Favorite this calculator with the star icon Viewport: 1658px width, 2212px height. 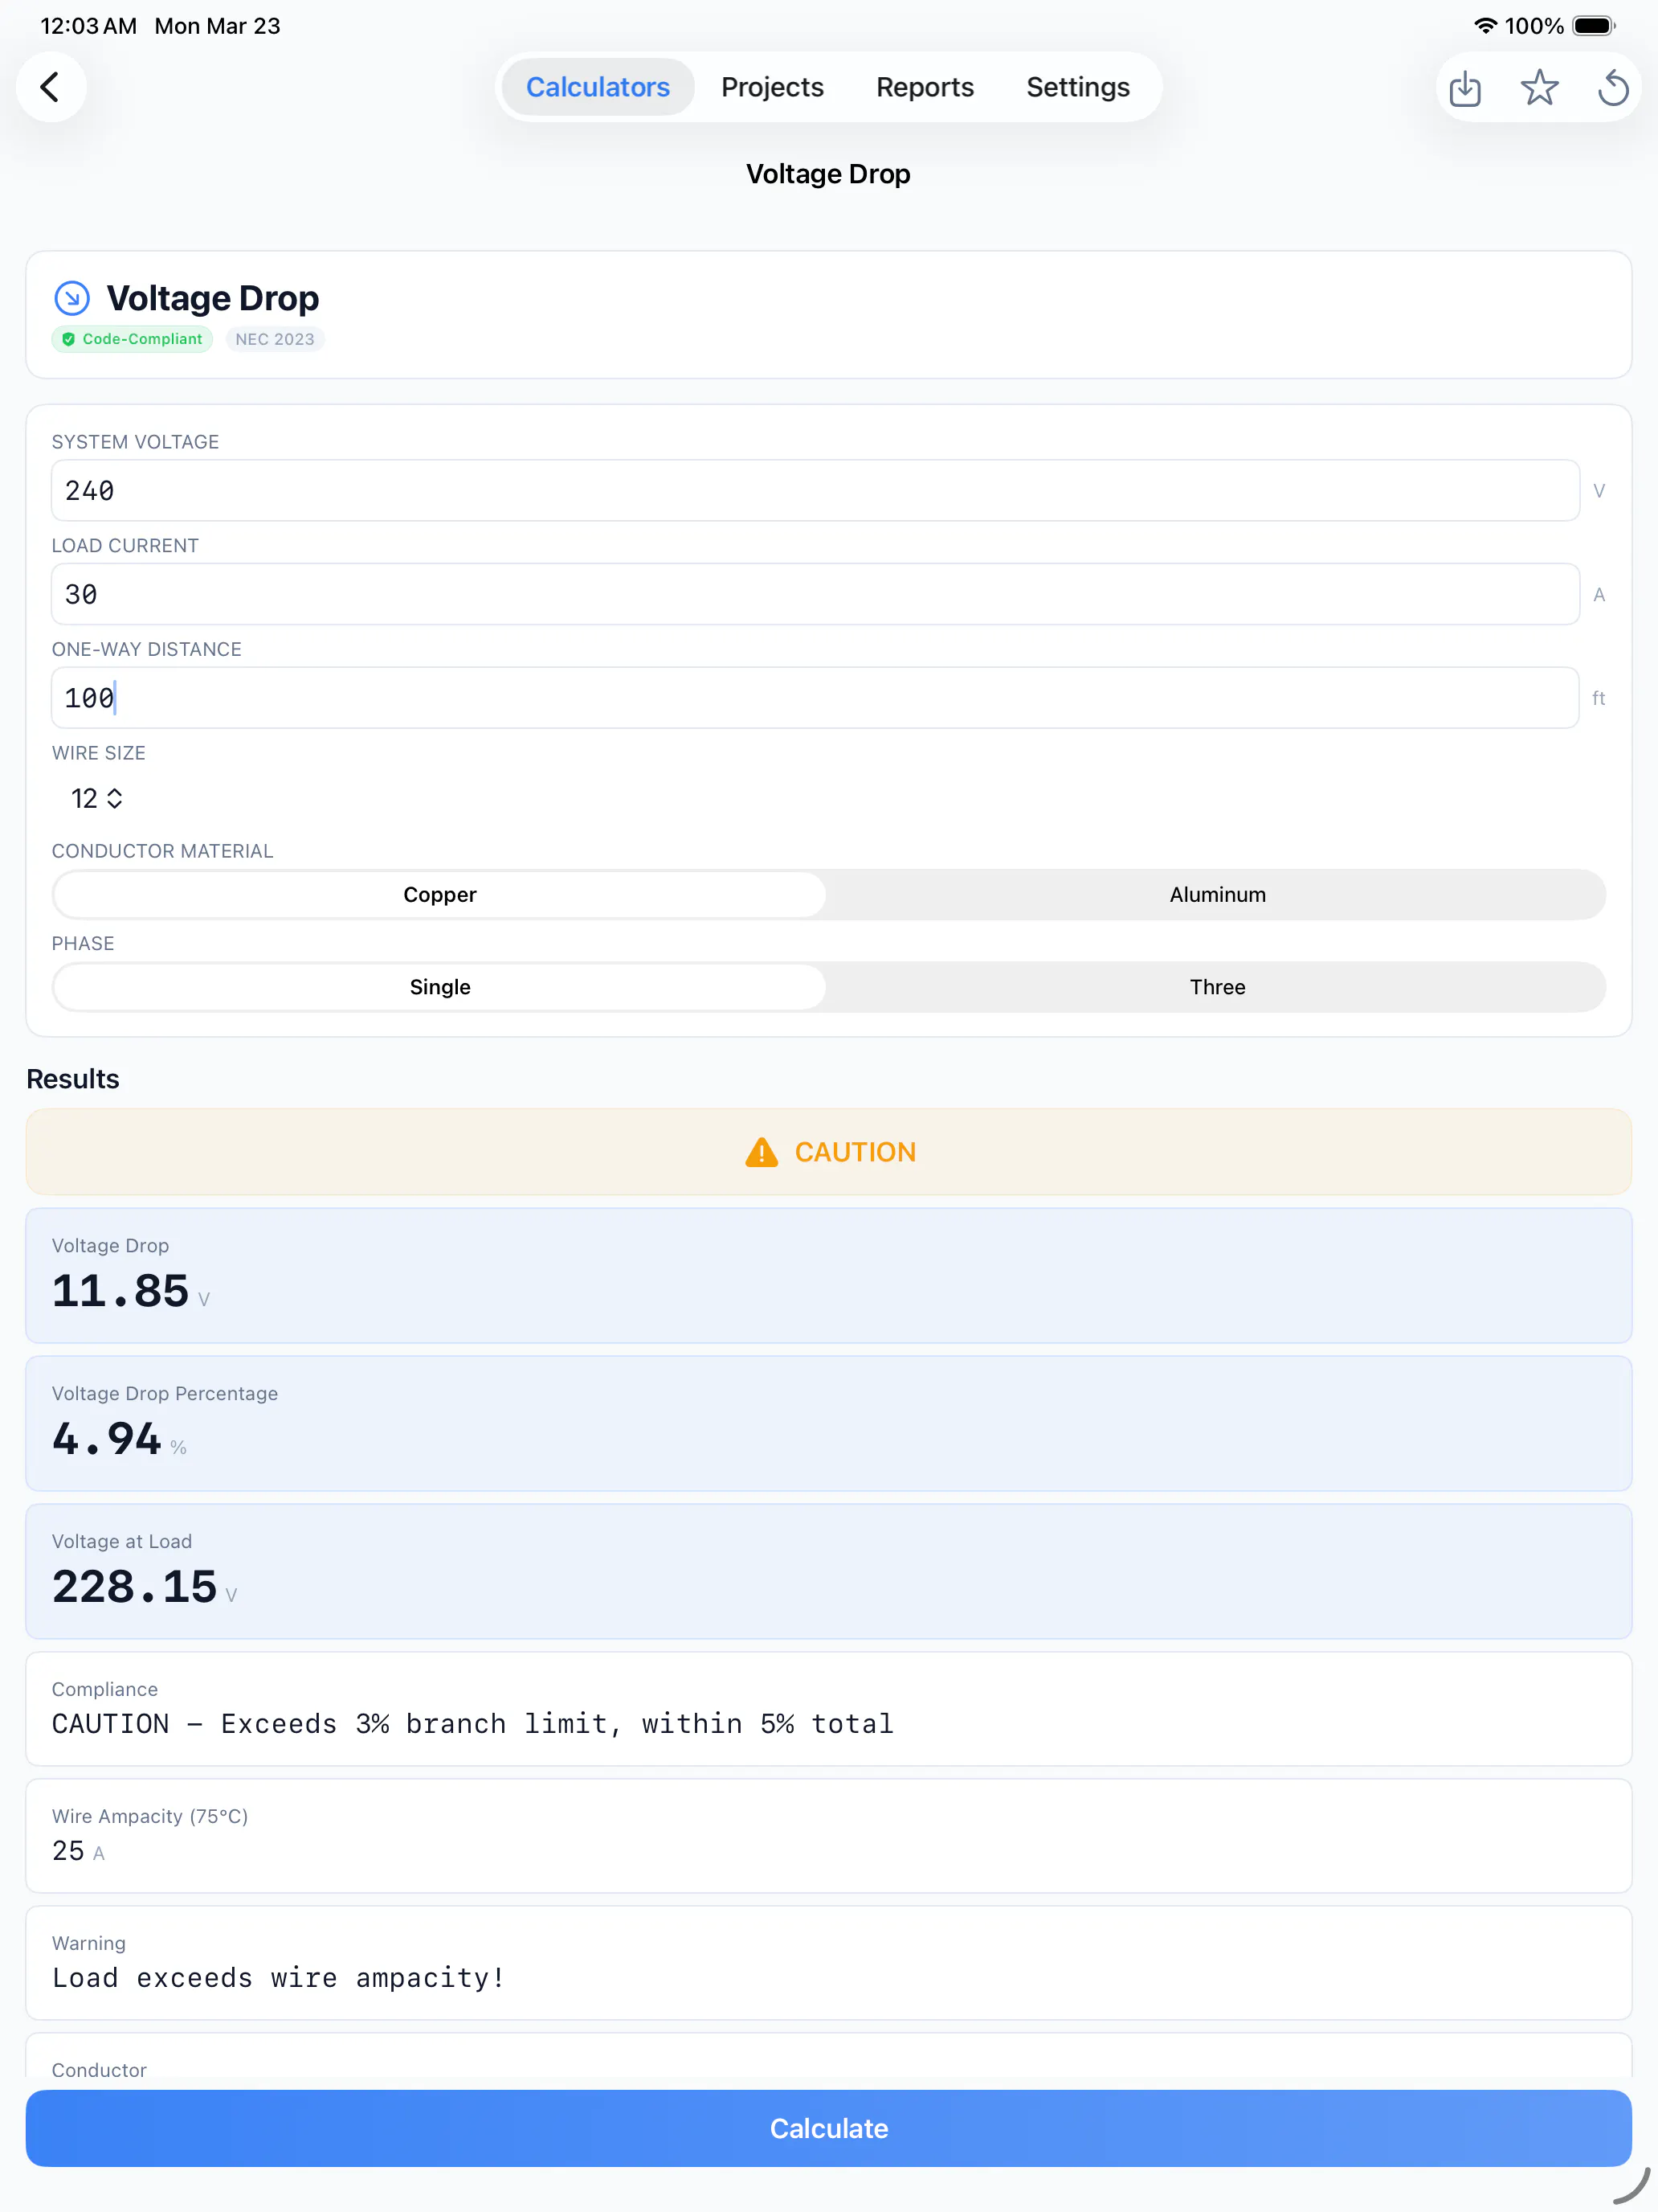[1539, 88]
